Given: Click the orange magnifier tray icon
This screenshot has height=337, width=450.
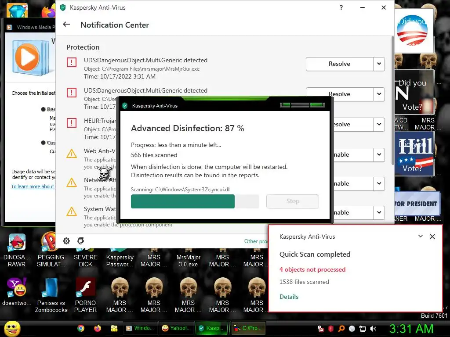Looking at the screenshot, I should click(x=341, y=329).
